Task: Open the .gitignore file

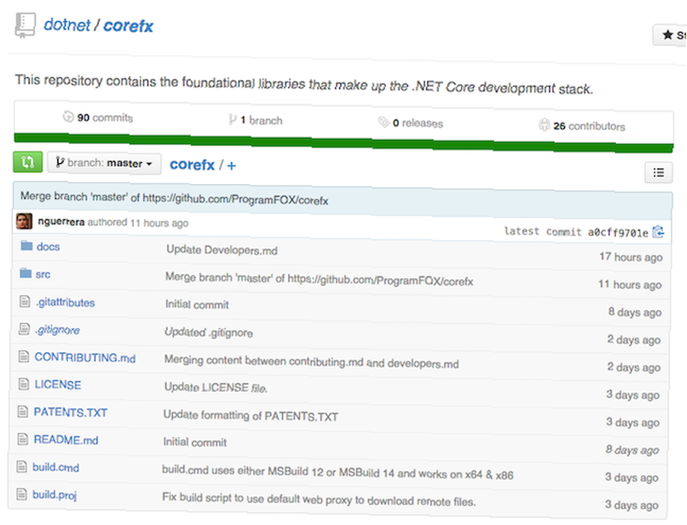Action: pyautogui.click(x=58, y=330)
